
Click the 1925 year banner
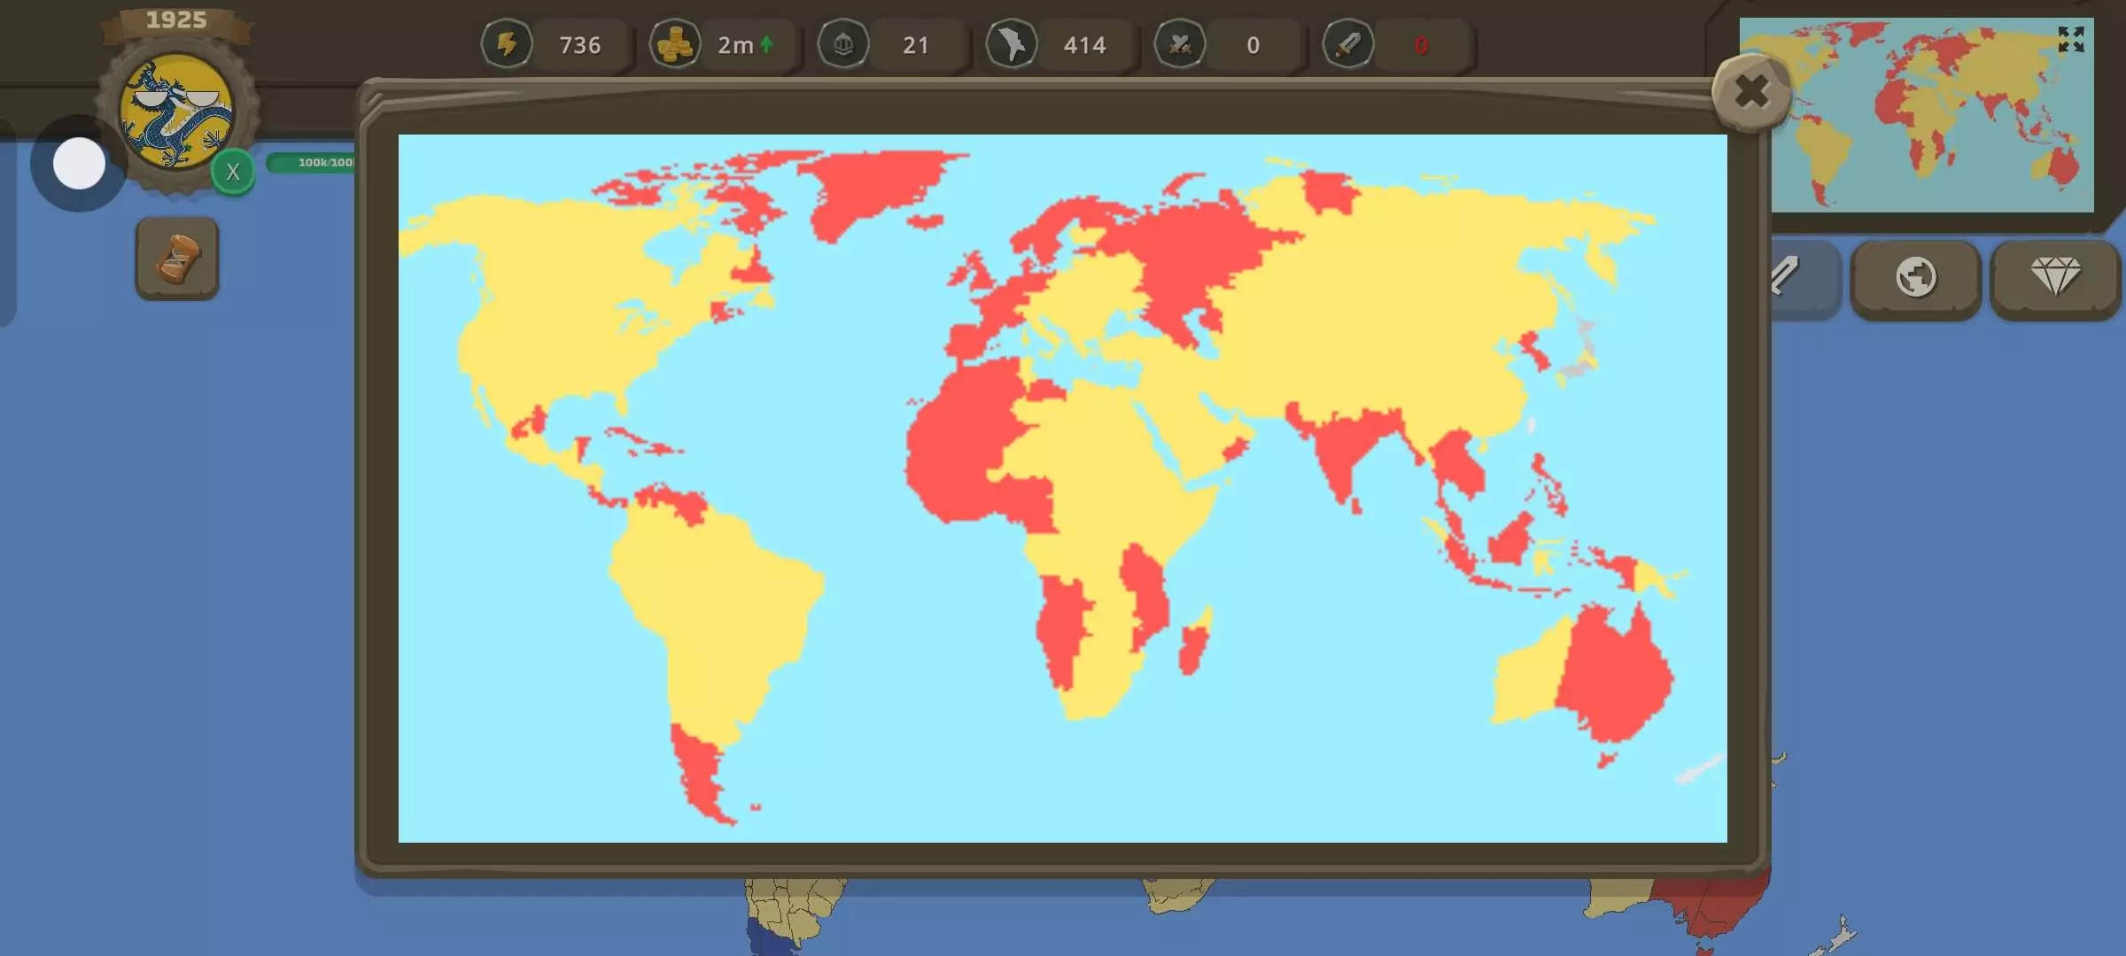[x=176, y=21]
